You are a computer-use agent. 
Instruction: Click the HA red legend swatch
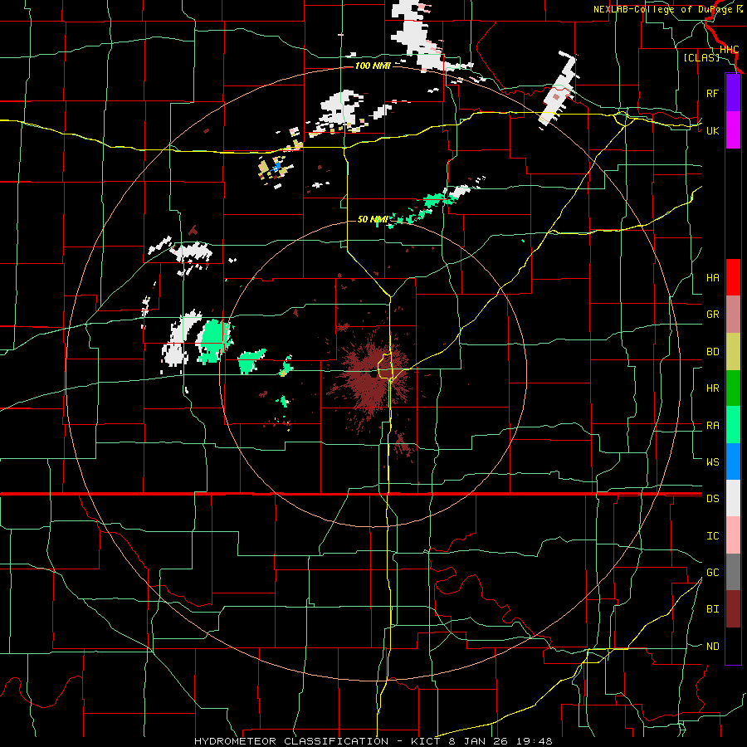pyautogui.click(x=733, y=277)
